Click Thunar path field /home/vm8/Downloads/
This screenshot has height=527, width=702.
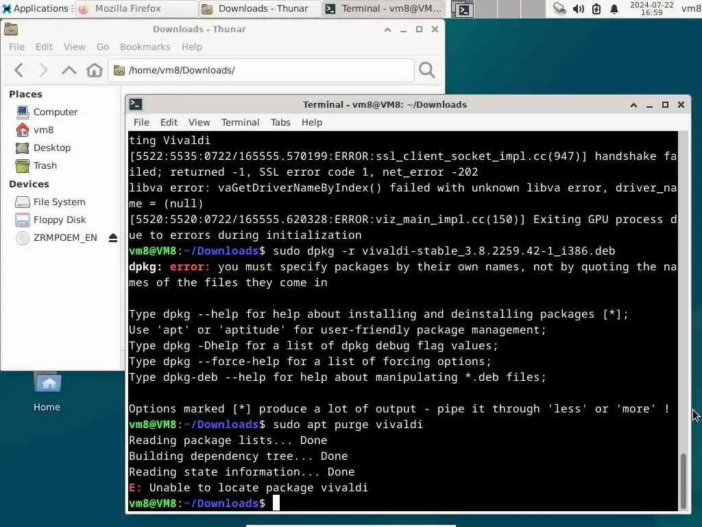tap(261, 71)
